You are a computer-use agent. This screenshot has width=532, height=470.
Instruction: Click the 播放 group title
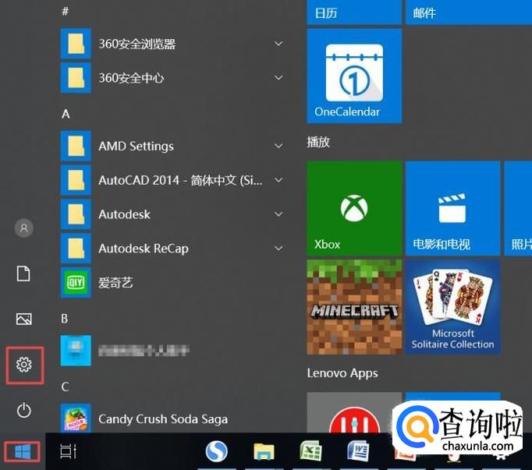click(318, 142)
